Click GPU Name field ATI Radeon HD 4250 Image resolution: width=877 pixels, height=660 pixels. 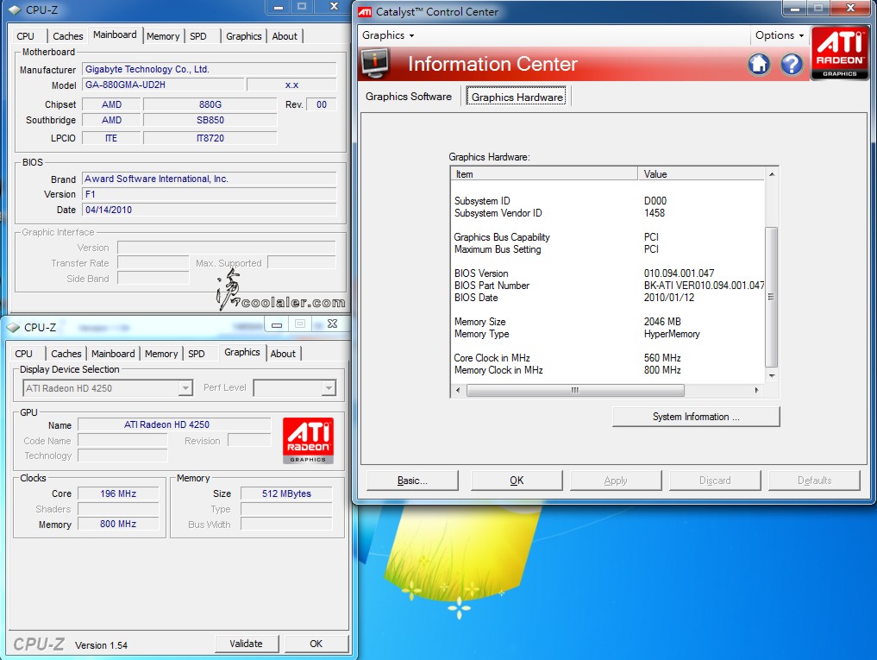(174, 424)
